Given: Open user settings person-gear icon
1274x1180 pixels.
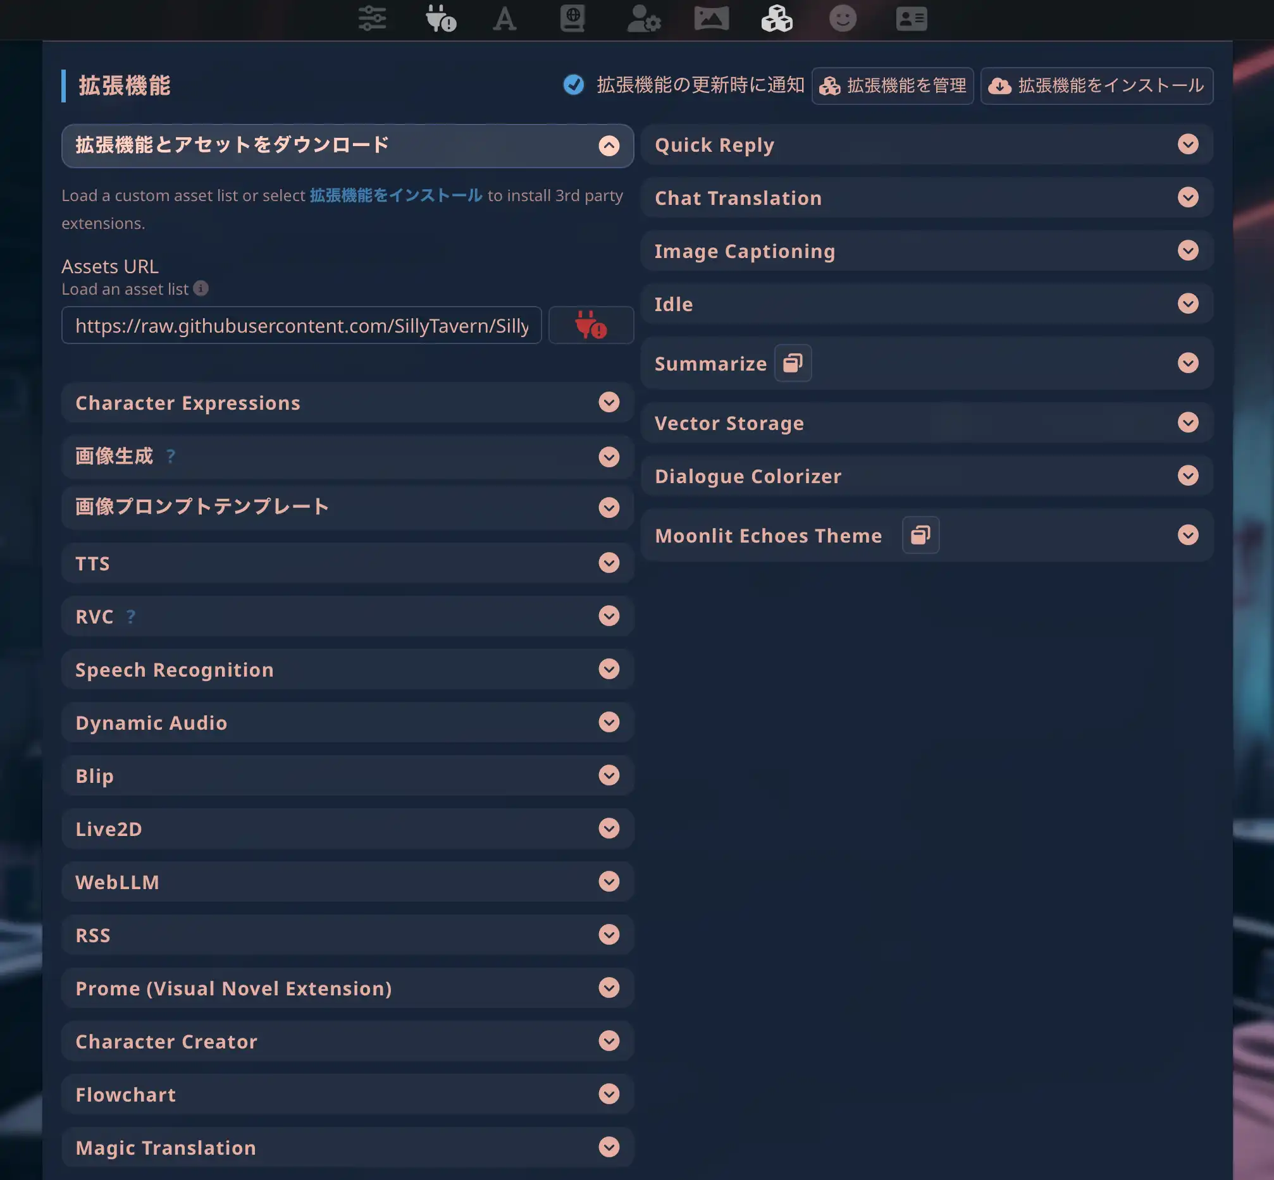Looking at the screenshot, I should tap(643, 18).
